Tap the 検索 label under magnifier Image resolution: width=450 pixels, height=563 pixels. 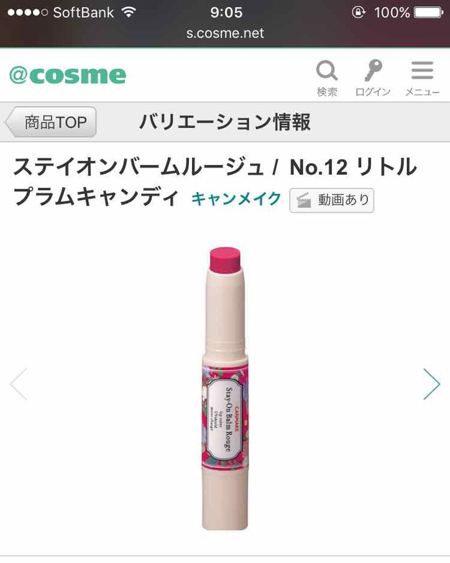point(327,92)
